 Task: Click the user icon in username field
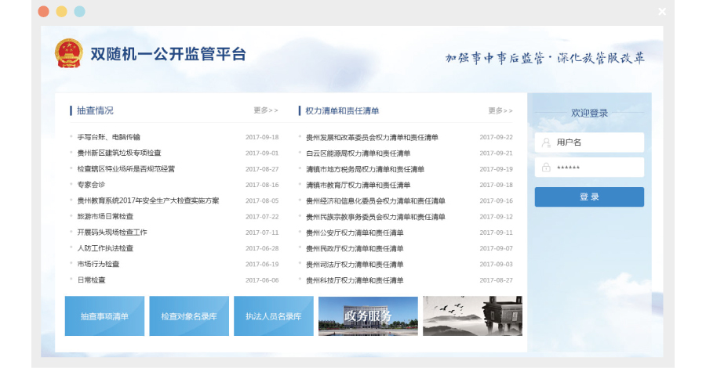(545, 143)
